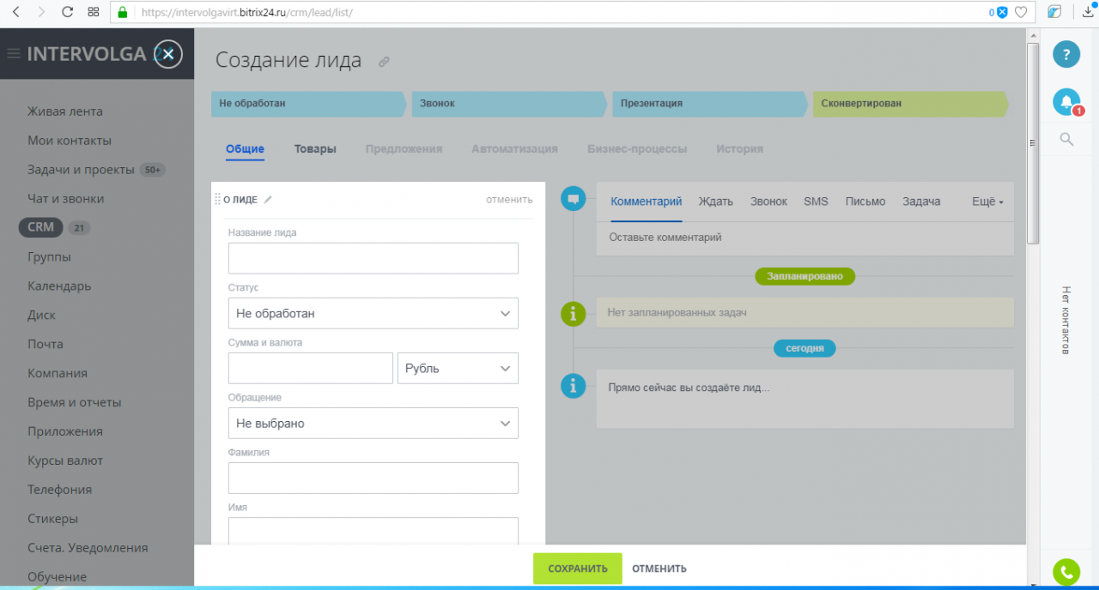Click the browser address bar URL
The width and height of the screenshot is (1099, 590).
click(246, 13)
